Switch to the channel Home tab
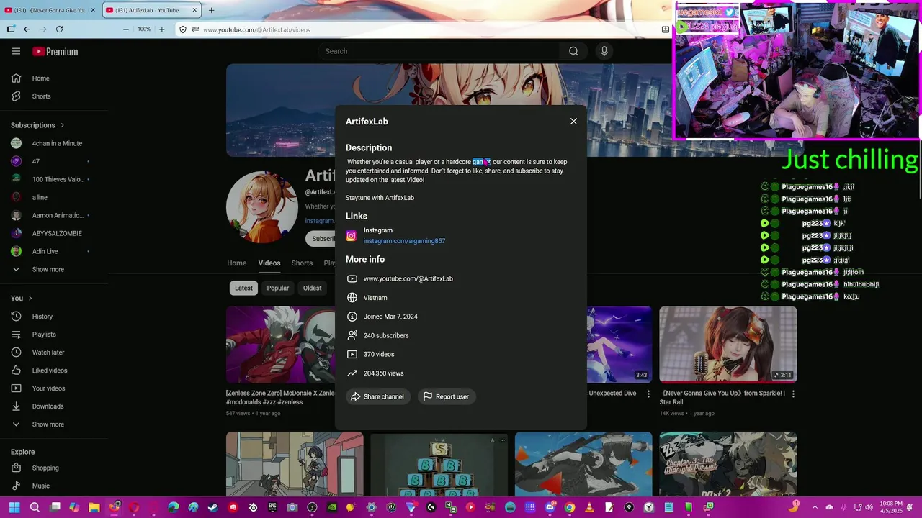This screenshot has height=518, width=922. (x=237, y=263)
